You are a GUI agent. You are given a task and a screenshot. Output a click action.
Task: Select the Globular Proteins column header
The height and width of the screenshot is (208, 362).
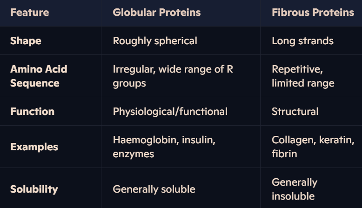tap(156, 13)
